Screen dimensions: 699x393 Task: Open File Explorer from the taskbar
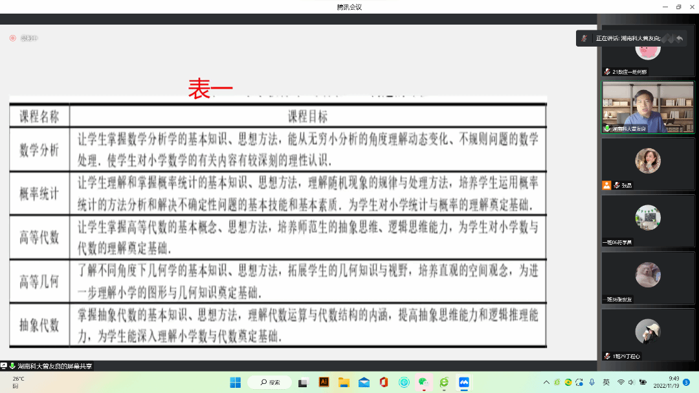[x=344, y=382]
